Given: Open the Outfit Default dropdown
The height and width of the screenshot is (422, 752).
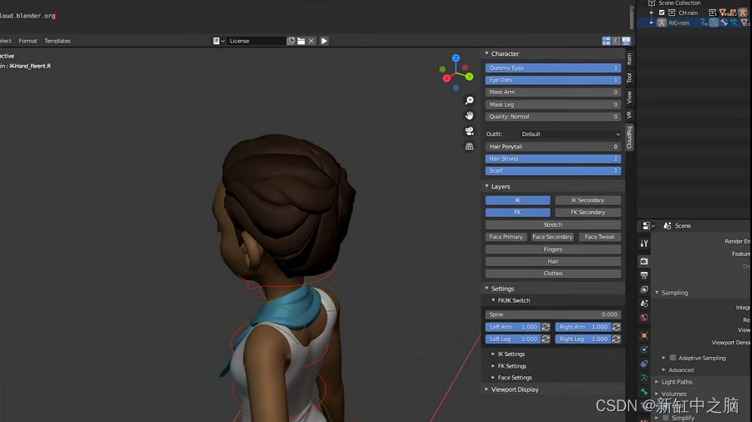Looking at the screenshot, I should point(570,134).
